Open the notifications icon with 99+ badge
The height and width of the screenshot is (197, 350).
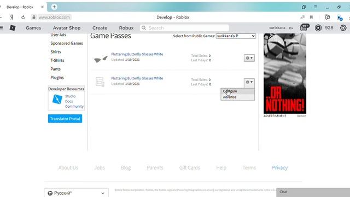[305, 27]
